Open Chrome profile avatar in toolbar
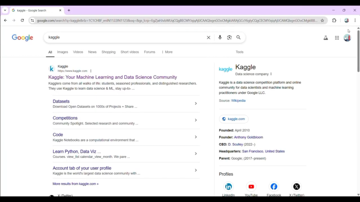Screen dimensions: 360x202 tap(347, 20)
